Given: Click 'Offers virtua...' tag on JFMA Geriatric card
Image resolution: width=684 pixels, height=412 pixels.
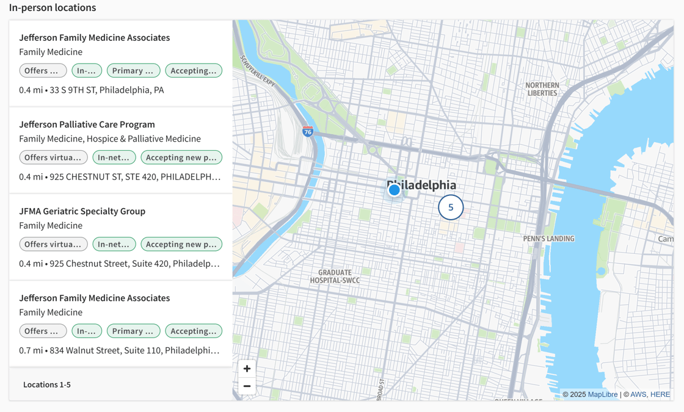Looking at the screenshot, I should (53, 244).
